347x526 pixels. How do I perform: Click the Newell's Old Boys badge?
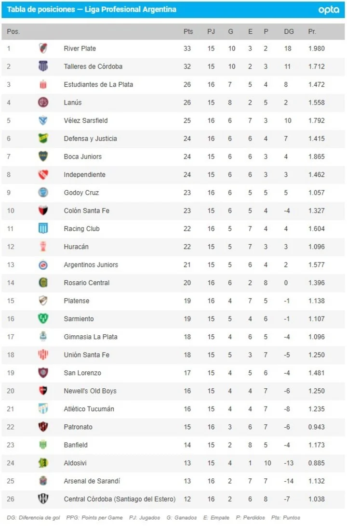pyautogui.click(x=43, y=391)
